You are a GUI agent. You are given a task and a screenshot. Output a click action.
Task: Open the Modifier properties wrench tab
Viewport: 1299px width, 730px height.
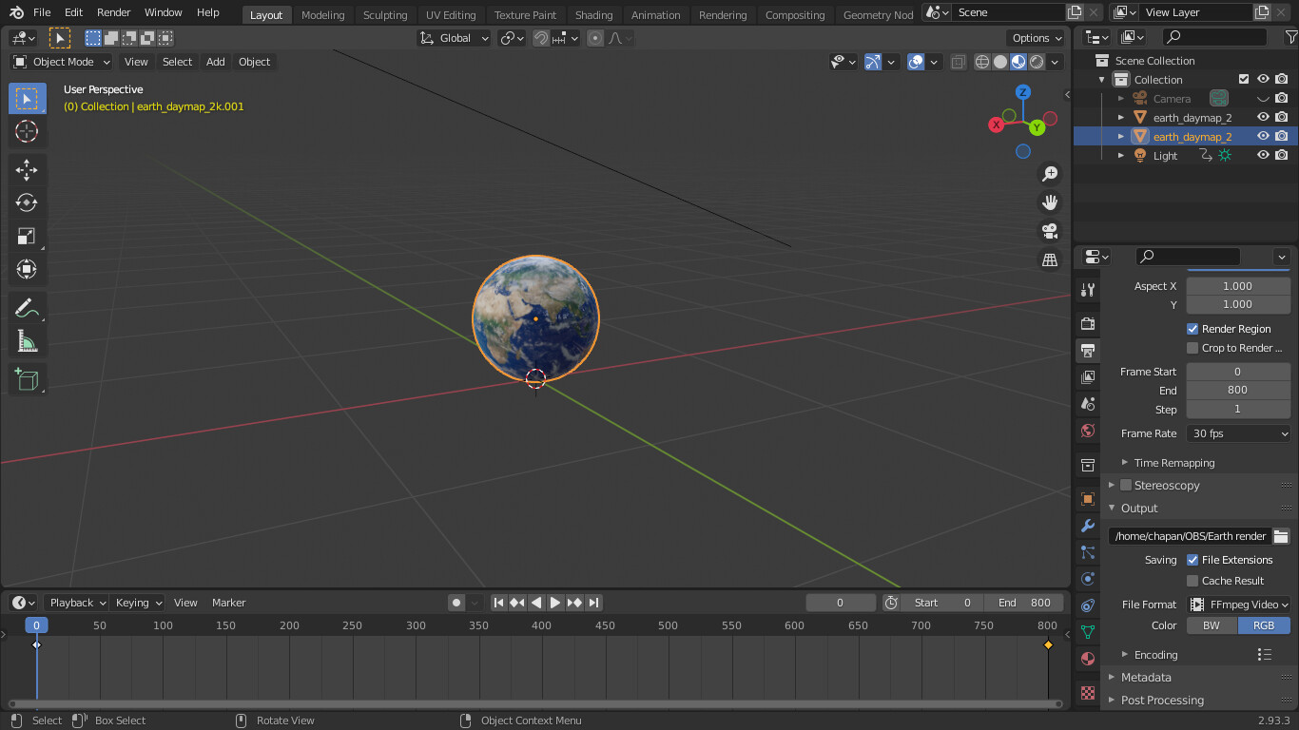click(1088, 526)
